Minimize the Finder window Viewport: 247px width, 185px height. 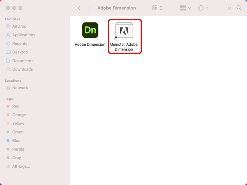14,8
